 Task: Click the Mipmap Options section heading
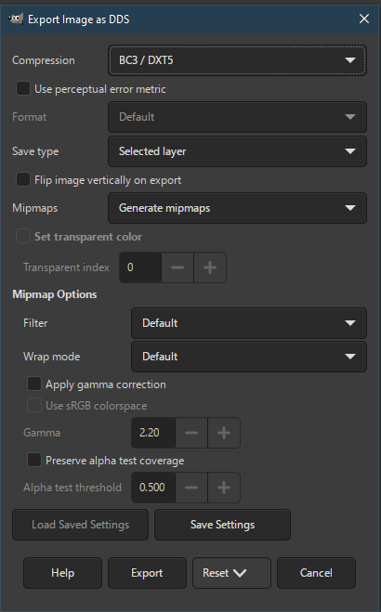click(x=55, y=294)
